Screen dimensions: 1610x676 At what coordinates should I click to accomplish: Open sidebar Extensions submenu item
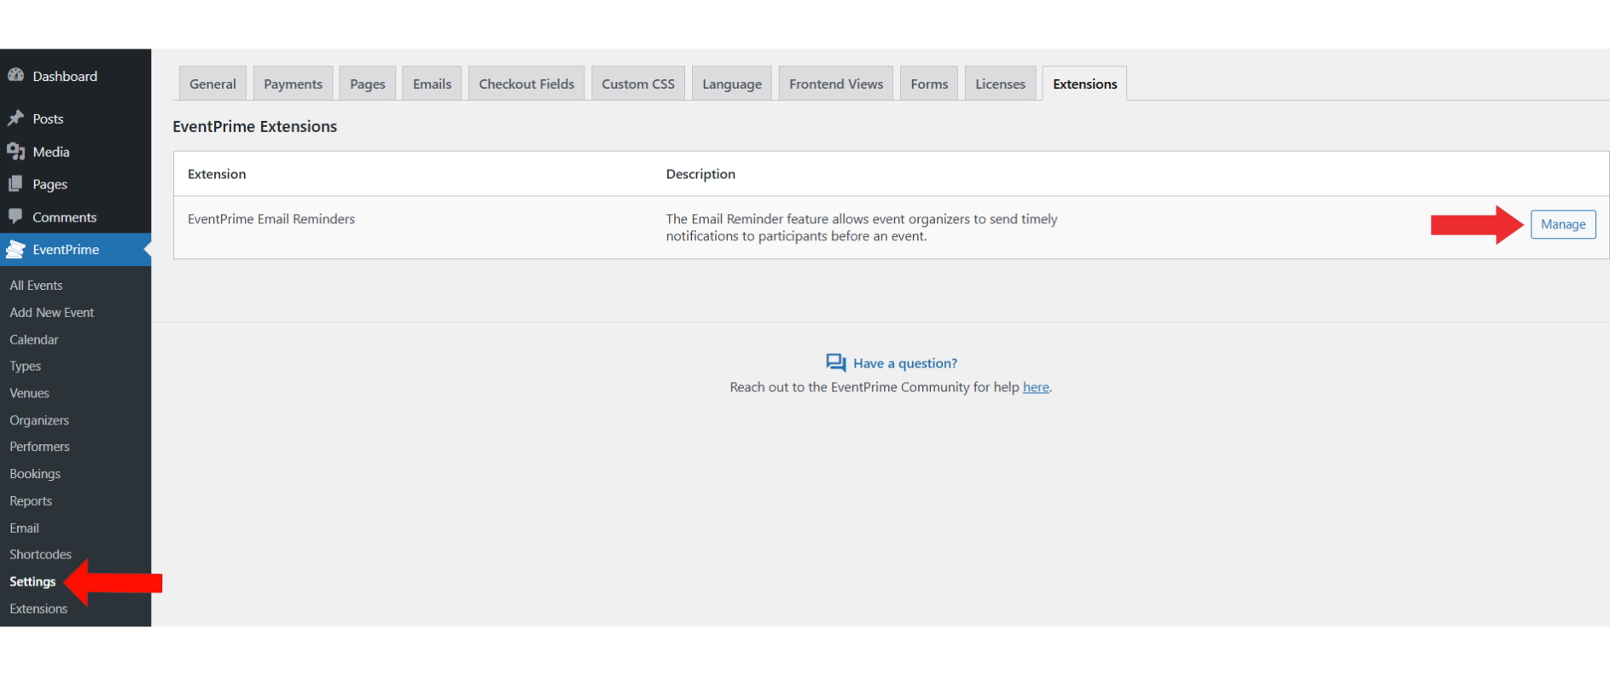[38, 609]
